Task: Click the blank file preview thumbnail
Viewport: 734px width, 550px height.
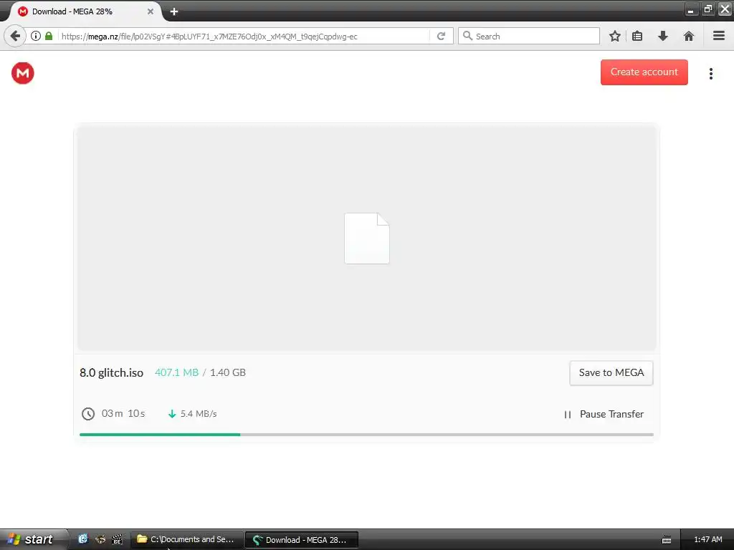Action: 366,238
